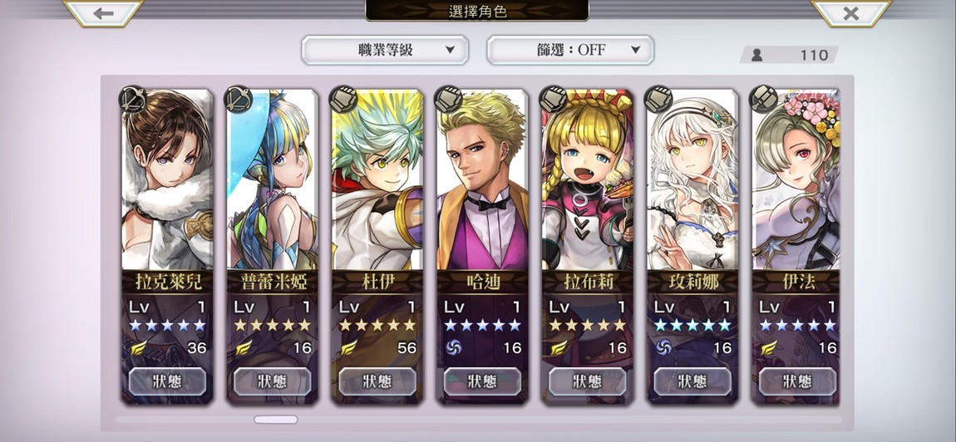Select the 玫莉娜 character portrait
This screenshot has width=956, height=442.
692,179
